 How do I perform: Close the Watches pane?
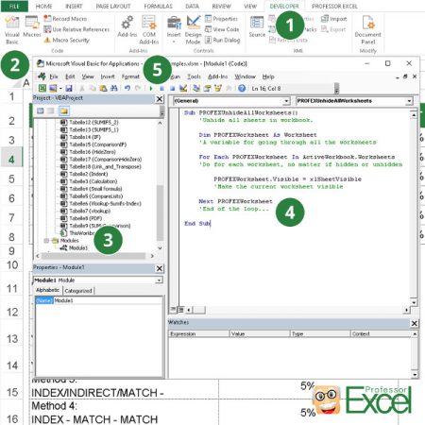pyautogui.click(x=415, y=323)
